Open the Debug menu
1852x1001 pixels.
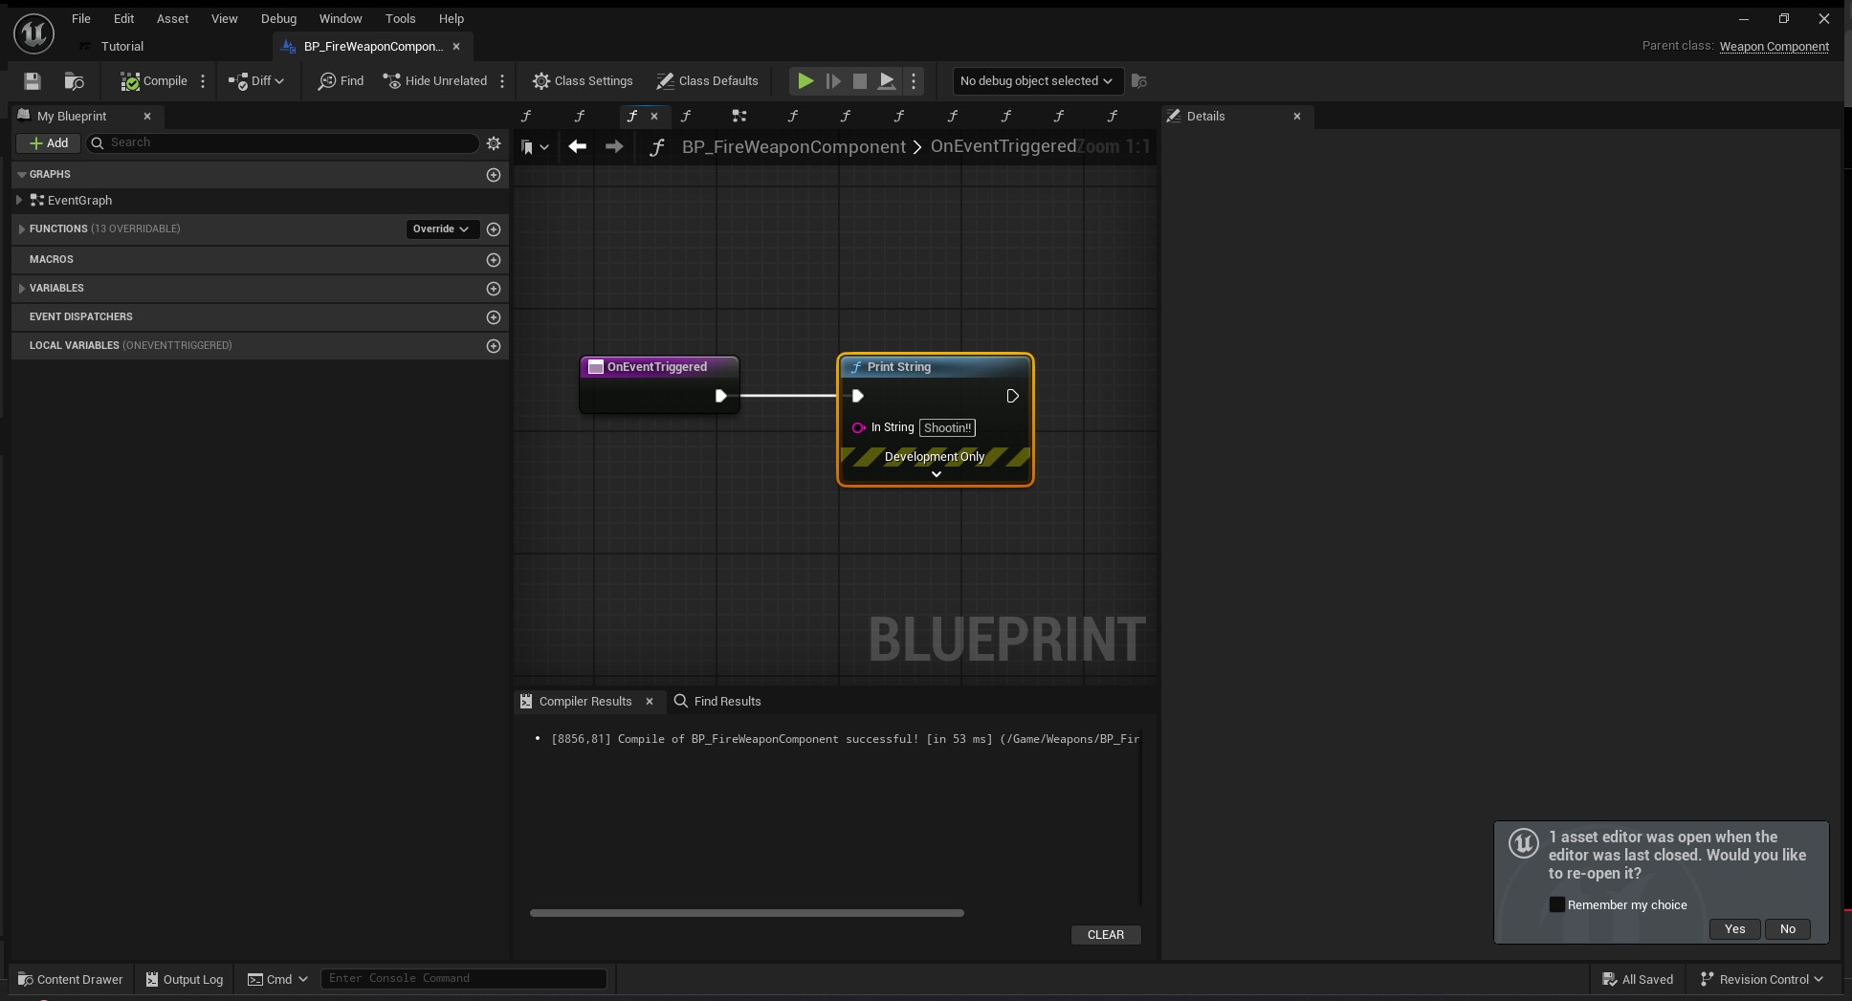279,18
